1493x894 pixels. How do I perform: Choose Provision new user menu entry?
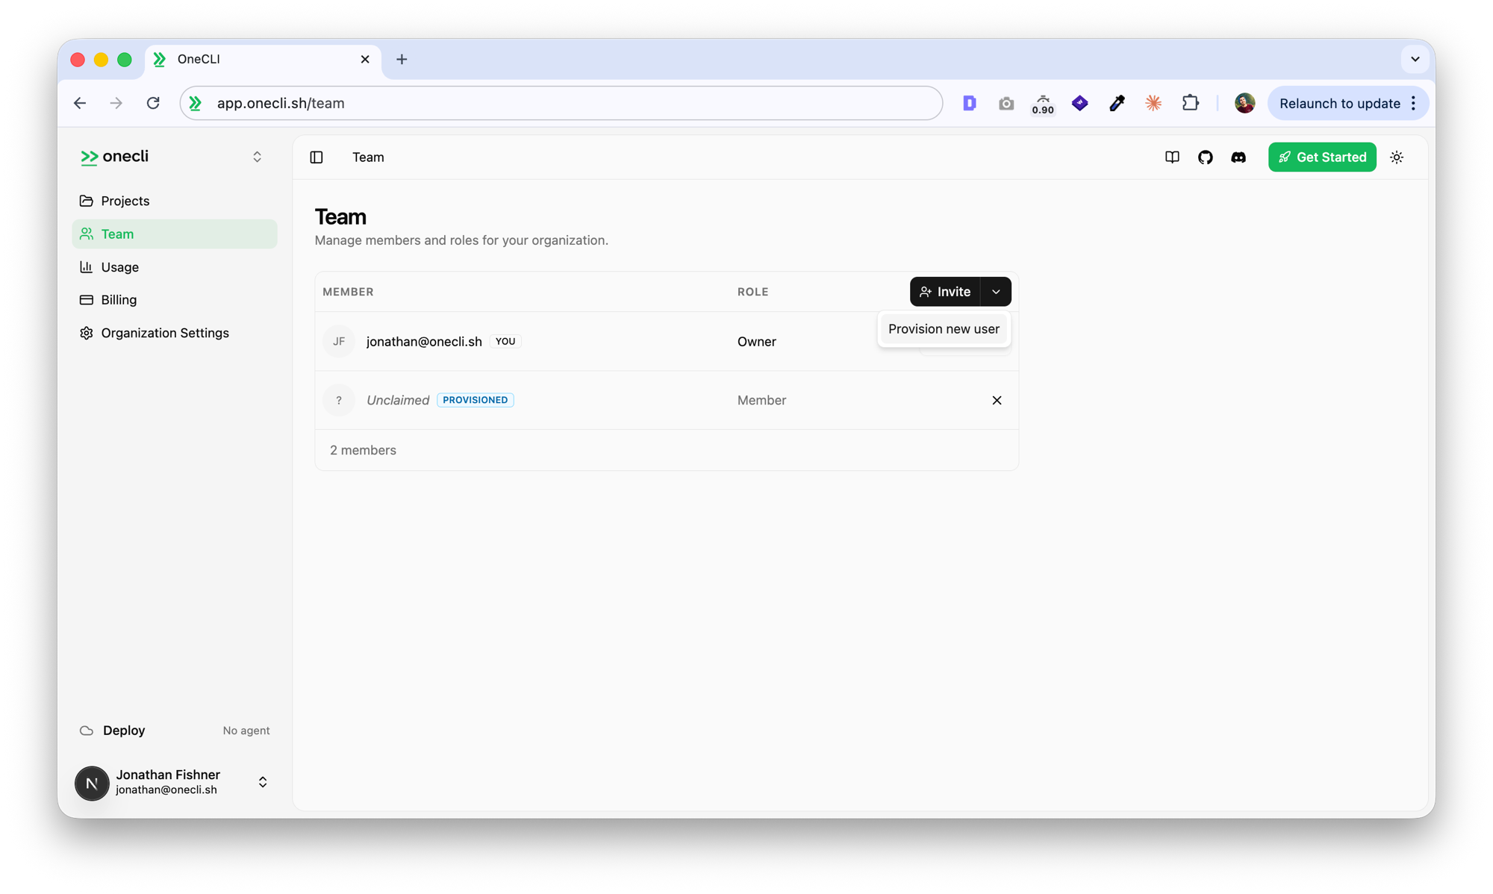coord(944,329)
